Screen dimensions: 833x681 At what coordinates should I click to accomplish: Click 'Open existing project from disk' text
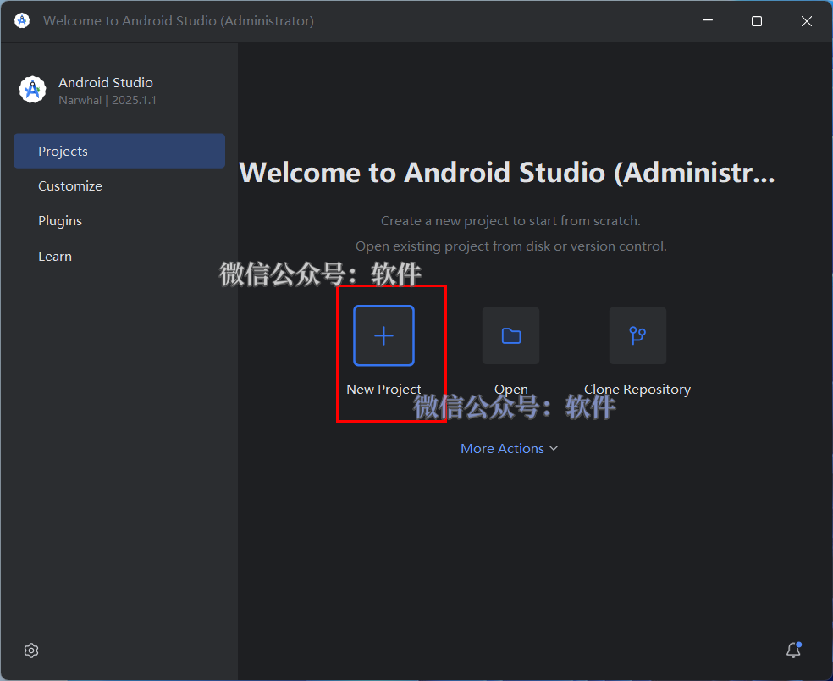point(510,246)
